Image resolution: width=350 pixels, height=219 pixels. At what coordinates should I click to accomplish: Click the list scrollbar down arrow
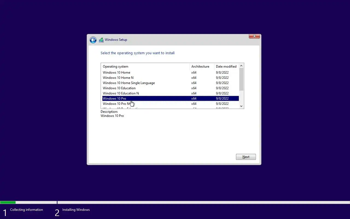click(x=241, y=106)
